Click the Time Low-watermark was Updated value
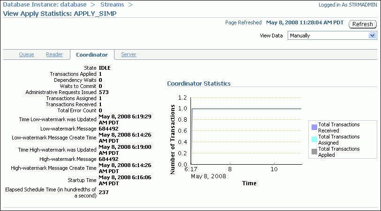This screenshot has width=381, height=211. click(x=125, y=119)
